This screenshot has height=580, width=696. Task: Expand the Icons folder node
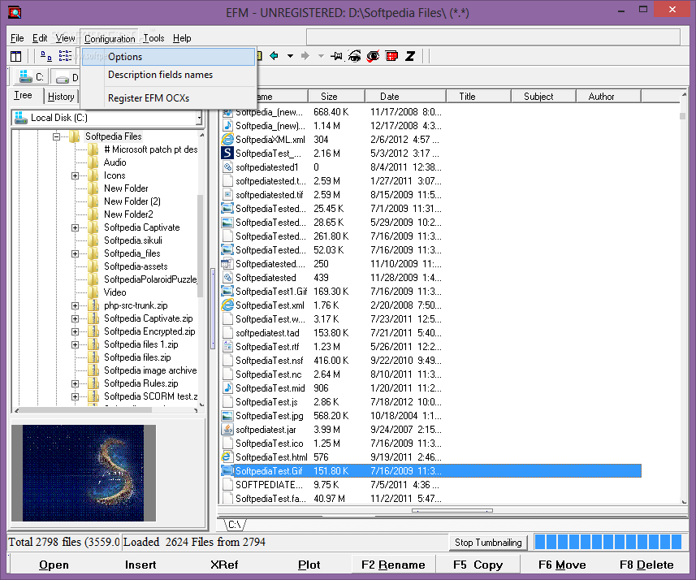coord(75,175)
